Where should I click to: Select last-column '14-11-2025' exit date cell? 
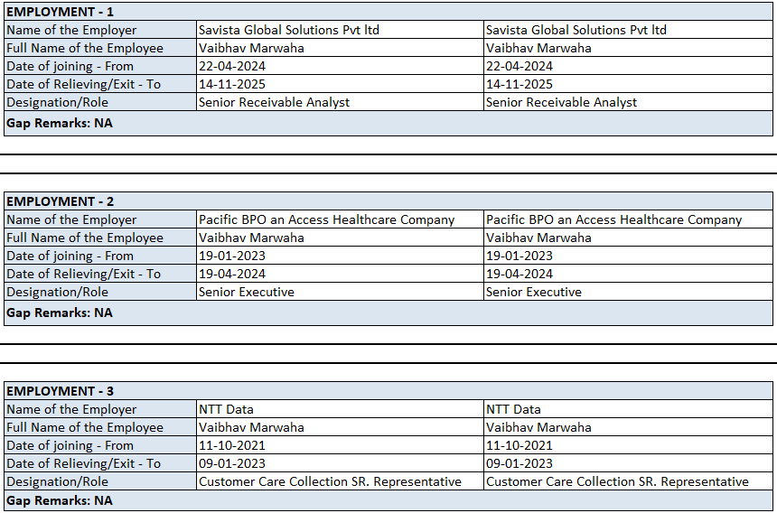(x=628, y=84)
